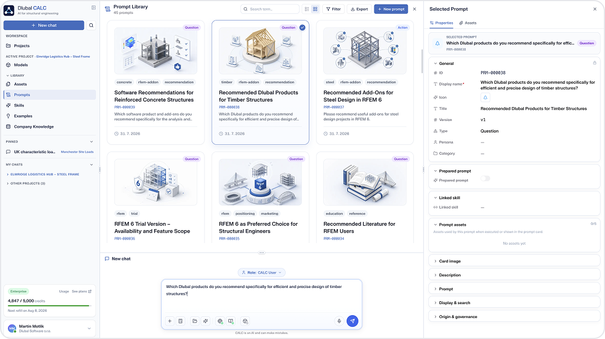The height and width of the screenshot is (339, 605).
Task: Expand the Prompt section in properties
Action: pos(514,289)
